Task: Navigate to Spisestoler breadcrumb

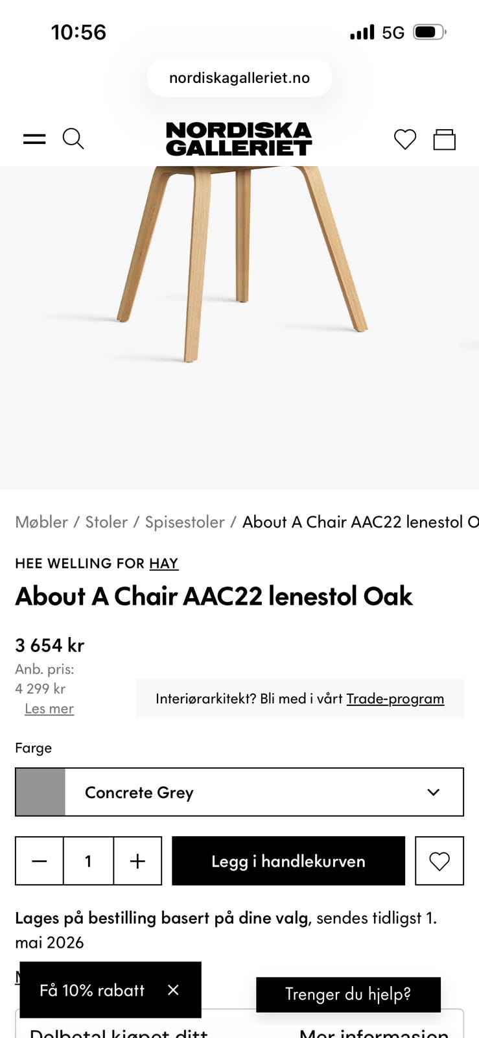Action: click(x=185, y=522)
